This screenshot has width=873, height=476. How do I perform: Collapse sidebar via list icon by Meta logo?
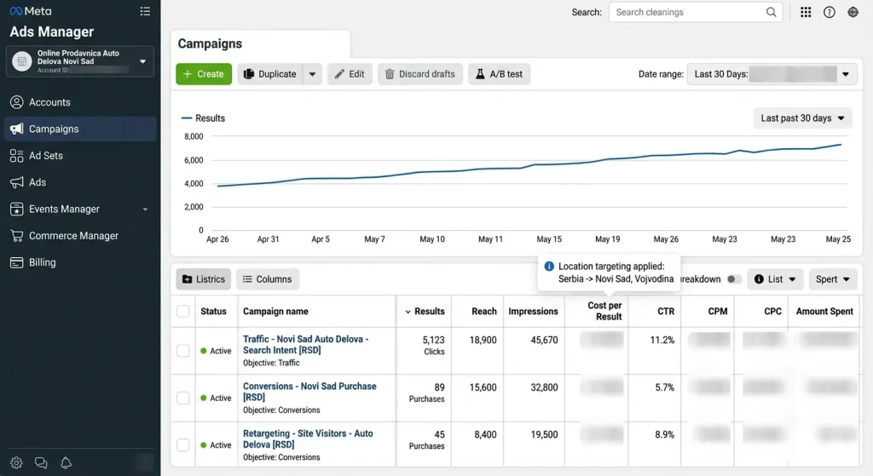coord(145,11)
